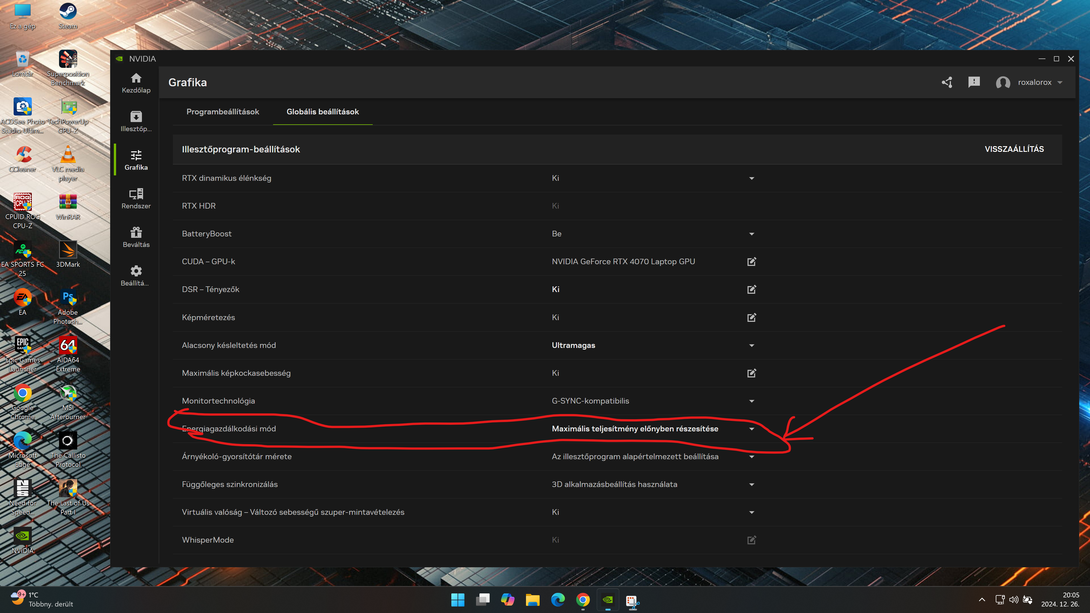Open the Rendszer system sidebar icon
Viewport: 1090px width, 613px height.
tap(136, 199)
